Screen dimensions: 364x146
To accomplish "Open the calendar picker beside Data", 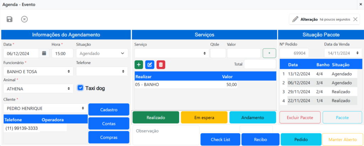I will click(x=44, y=53).
